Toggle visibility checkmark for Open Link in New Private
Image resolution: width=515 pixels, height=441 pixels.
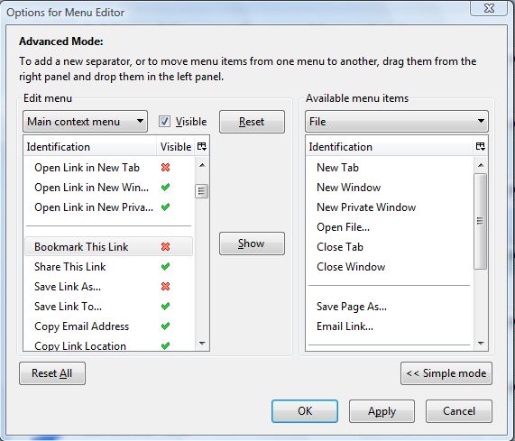[166, 207]
